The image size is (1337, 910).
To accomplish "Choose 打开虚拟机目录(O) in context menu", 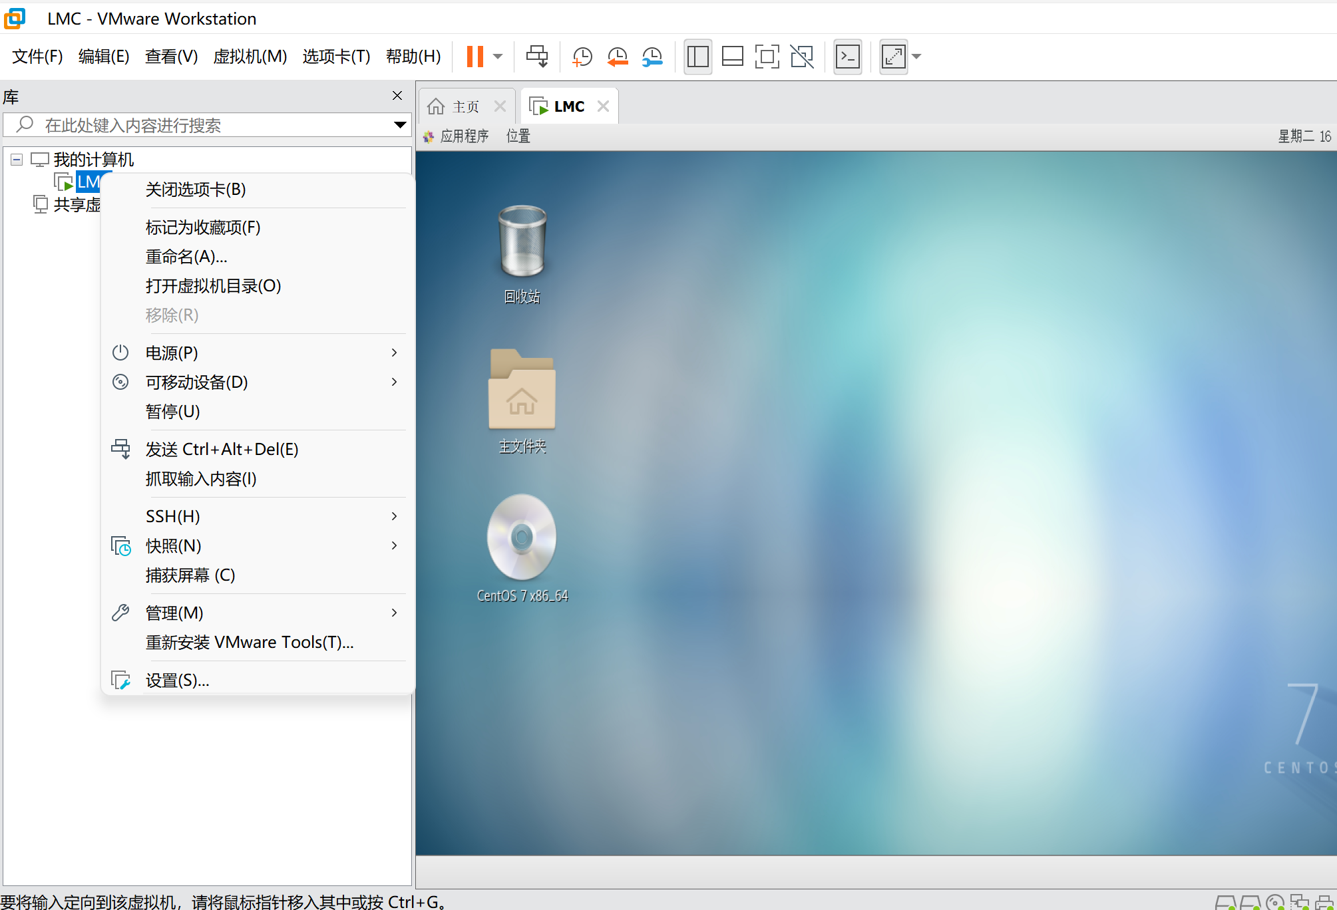I will 257,286.
